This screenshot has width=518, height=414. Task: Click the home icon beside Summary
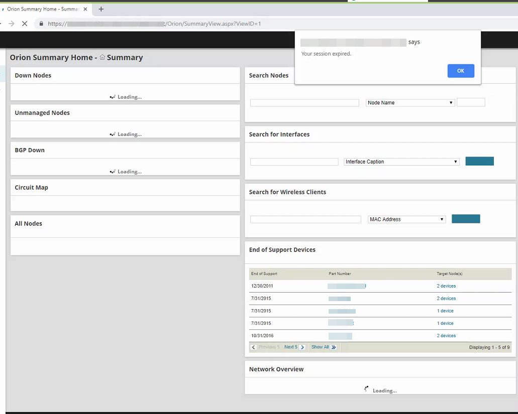(x=102, y=57)
